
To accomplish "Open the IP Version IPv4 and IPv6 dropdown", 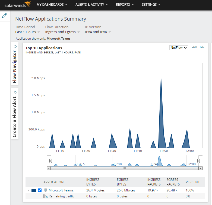I will 98,32.
